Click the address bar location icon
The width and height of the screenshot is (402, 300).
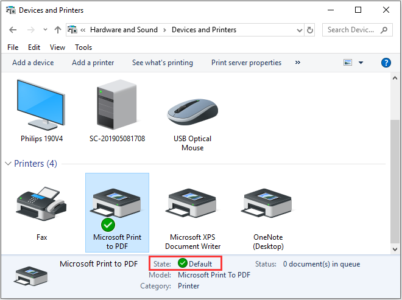coord(72,30)
